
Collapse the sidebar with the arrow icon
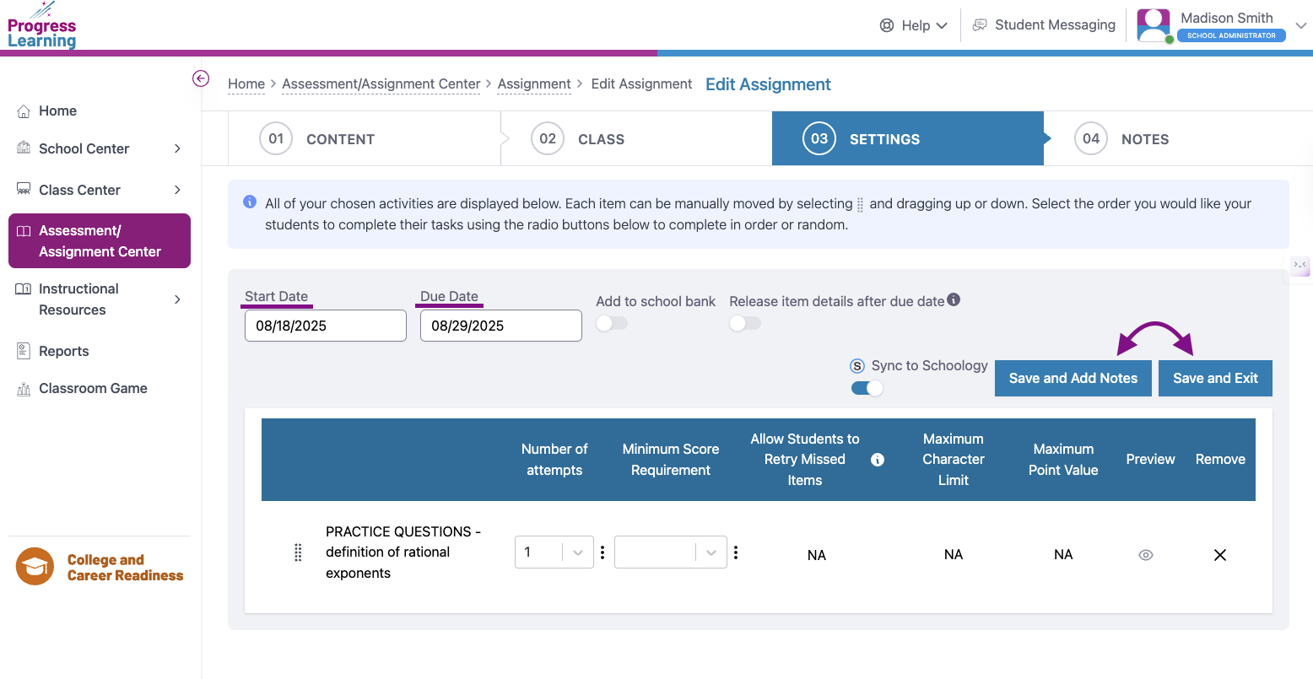(201, 78)
